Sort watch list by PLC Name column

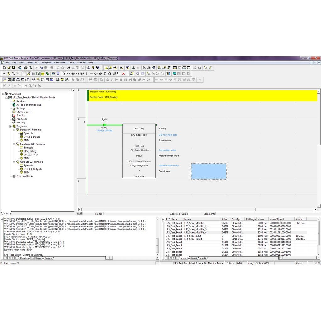coord(174,219)
